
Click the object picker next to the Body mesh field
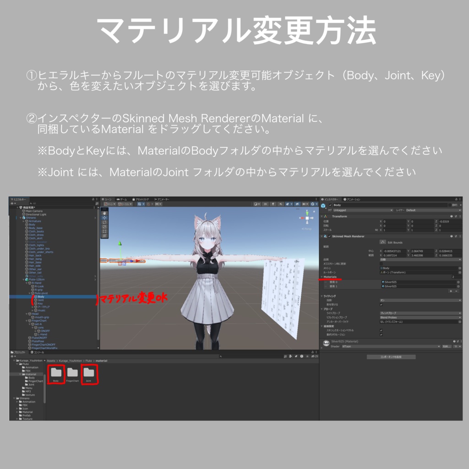(459, 268)
